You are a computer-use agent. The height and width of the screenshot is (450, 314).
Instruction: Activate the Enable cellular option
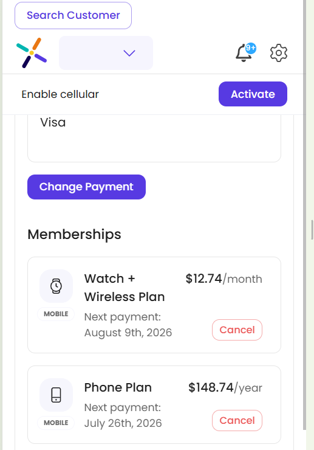(x=253, y=94)
